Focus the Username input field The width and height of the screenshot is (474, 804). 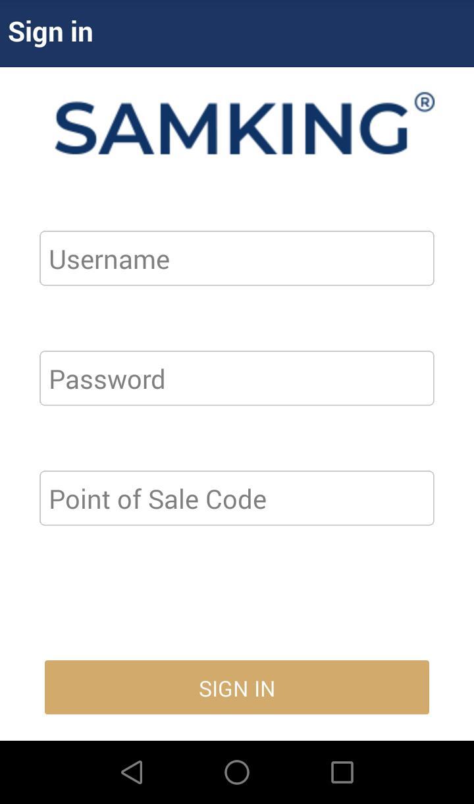237,258
